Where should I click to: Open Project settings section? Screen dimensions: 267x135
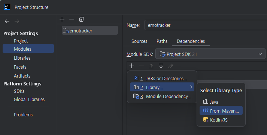pyautogui.click(x=21, y=41)
